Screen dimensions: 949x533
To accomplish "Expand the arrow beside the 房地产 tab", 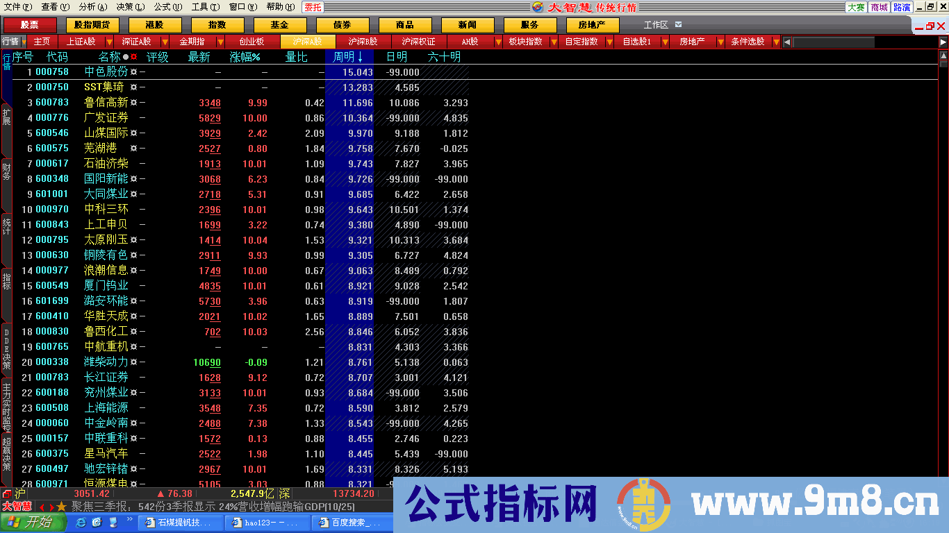I will [x=720, y=42].
